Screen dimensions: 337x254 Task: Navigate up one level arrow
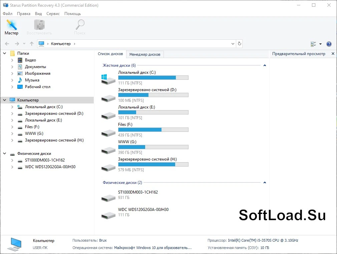click(32, 44)
